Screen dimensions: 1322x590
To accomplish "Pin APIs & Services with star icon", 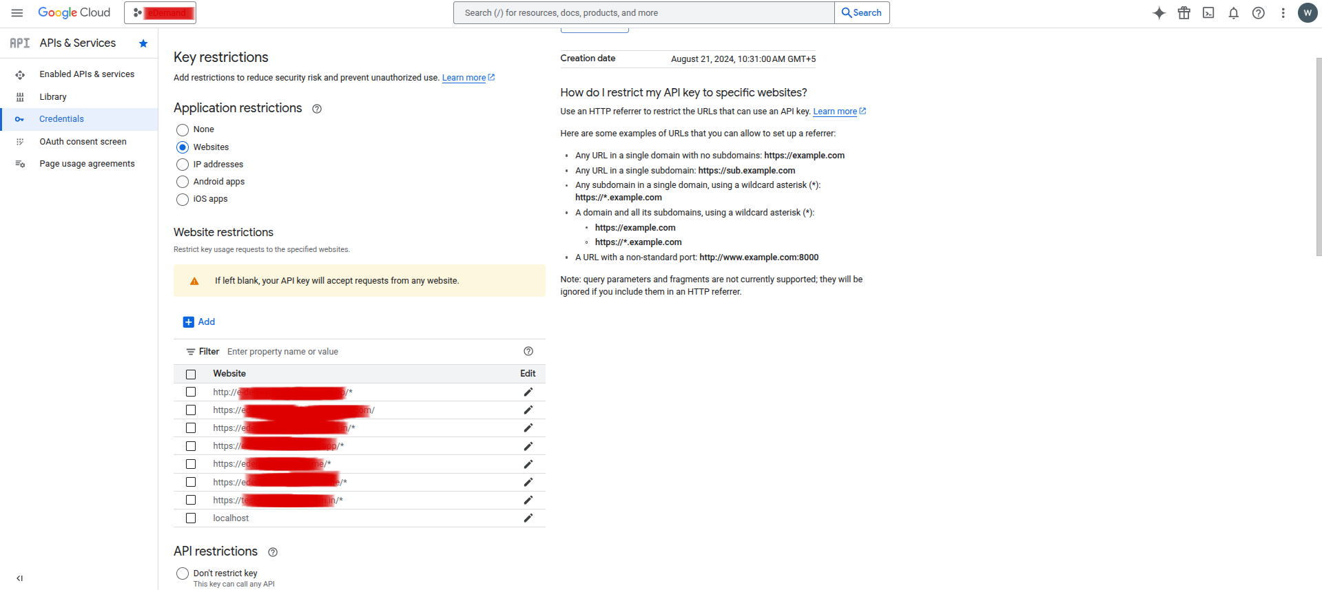I will click(143, 43).
